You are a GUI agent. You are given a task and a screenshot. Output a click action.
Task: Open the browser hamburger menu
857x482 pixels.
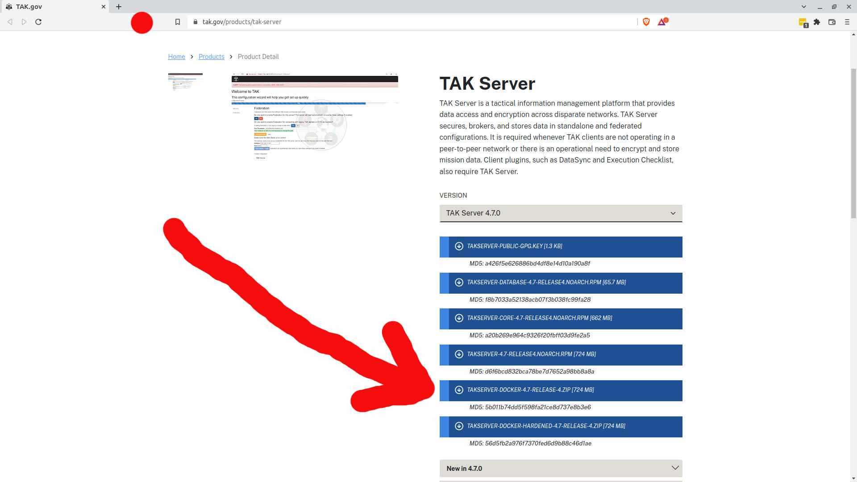coord(847,22)
